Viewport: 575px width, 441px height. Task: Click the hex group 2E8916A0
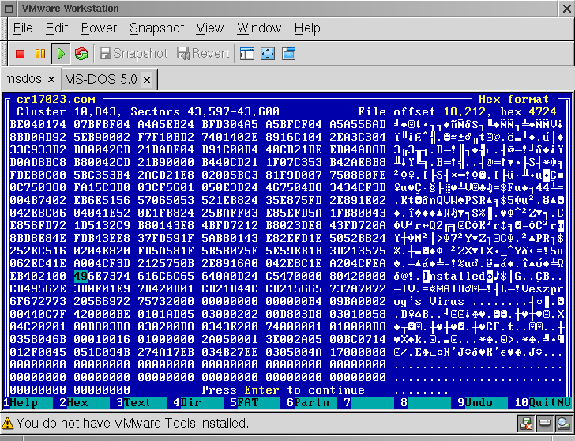(230, 263)
